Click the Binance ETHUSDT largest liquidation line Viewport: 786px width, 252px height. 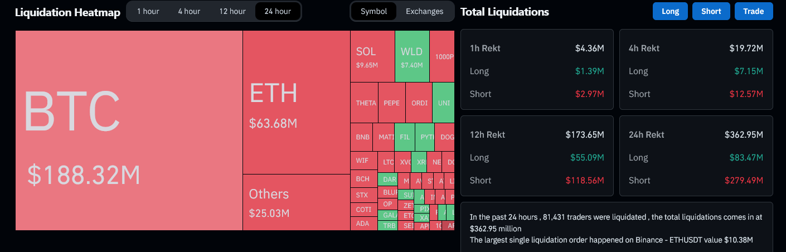(612, 240)
